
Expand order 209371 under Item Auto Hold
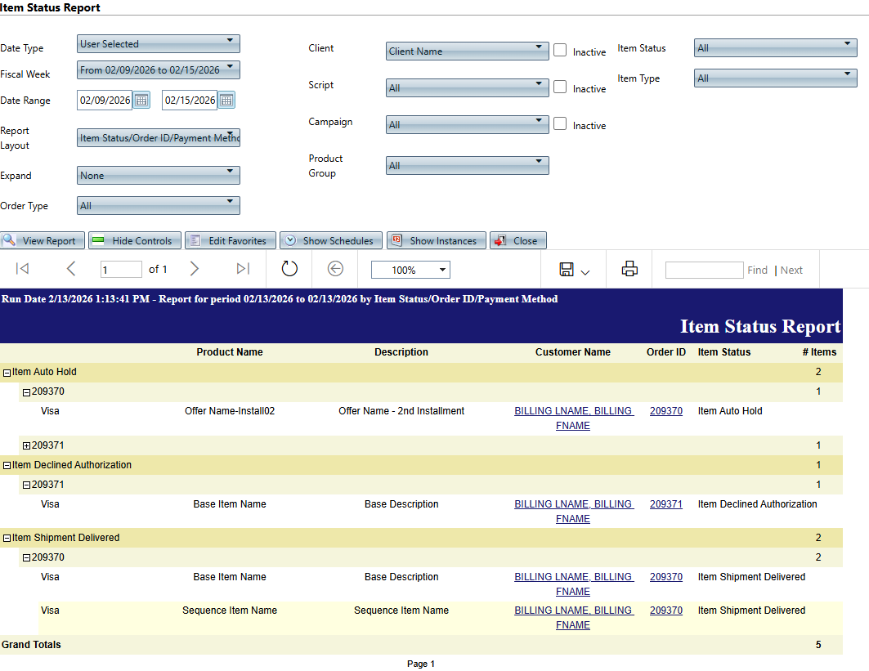pos(26,446)
